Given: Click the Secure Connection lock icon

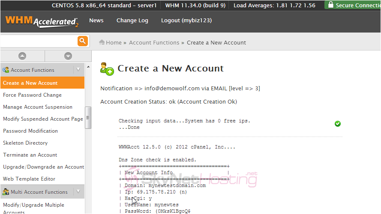Looking at the screenshot, I should [330, 5].
